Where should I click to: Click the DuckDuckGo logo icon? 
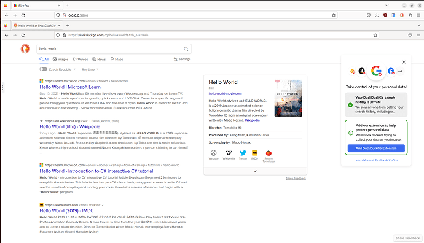pyautogui.click(x=25, y=49)
